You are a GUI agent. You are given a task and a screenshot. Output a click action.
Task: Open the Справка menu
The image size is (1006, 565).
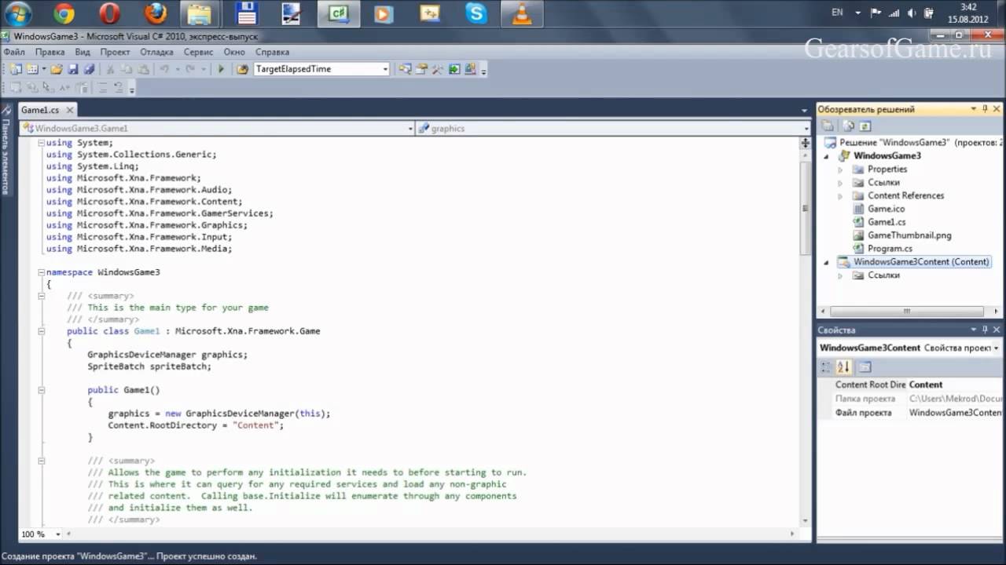click(272, 52)
